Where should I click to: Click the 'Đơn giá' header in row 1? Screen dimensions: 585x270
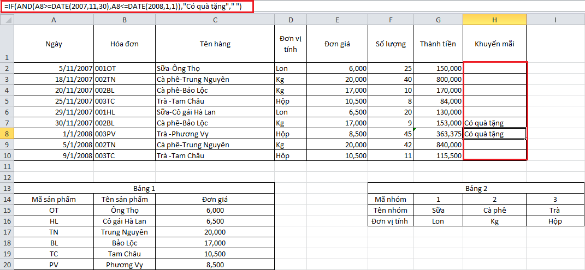tap(337, 44)
